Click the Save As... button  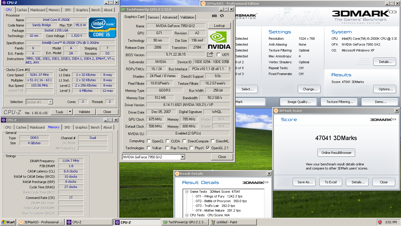coord(305,182)
